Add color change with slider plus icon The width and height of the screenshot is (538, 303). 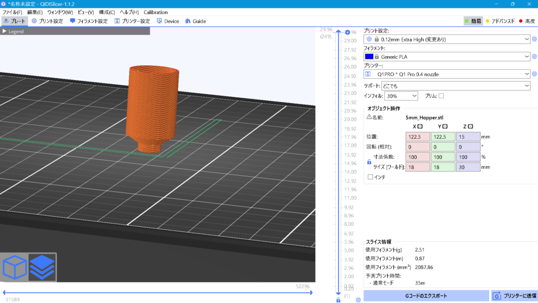coord(347,33)
